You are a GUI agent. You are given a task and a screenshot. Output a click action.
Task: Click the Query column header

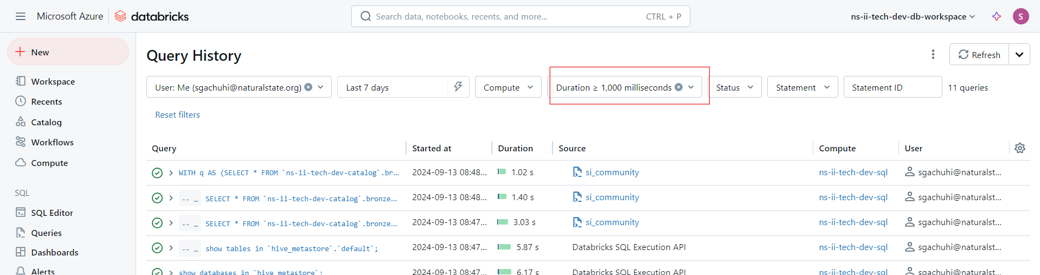coord(164,148)
